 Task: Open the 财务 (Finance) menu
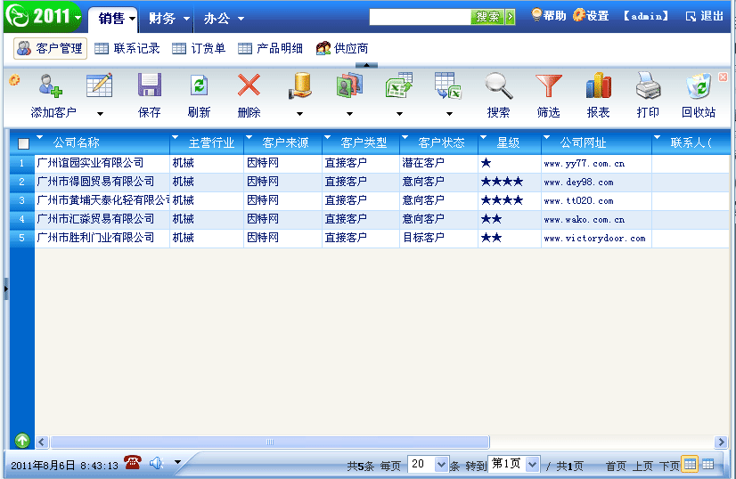[x=168, y=19]
